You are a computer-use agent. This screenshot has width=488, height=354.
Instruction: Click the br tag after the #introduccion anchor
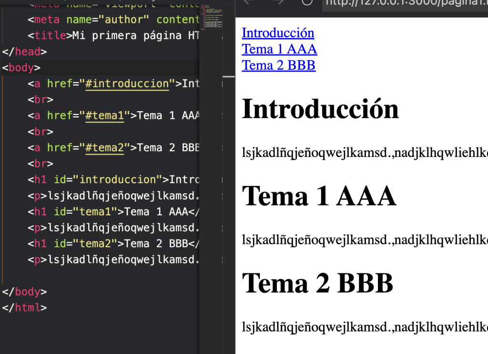[41, 100]
